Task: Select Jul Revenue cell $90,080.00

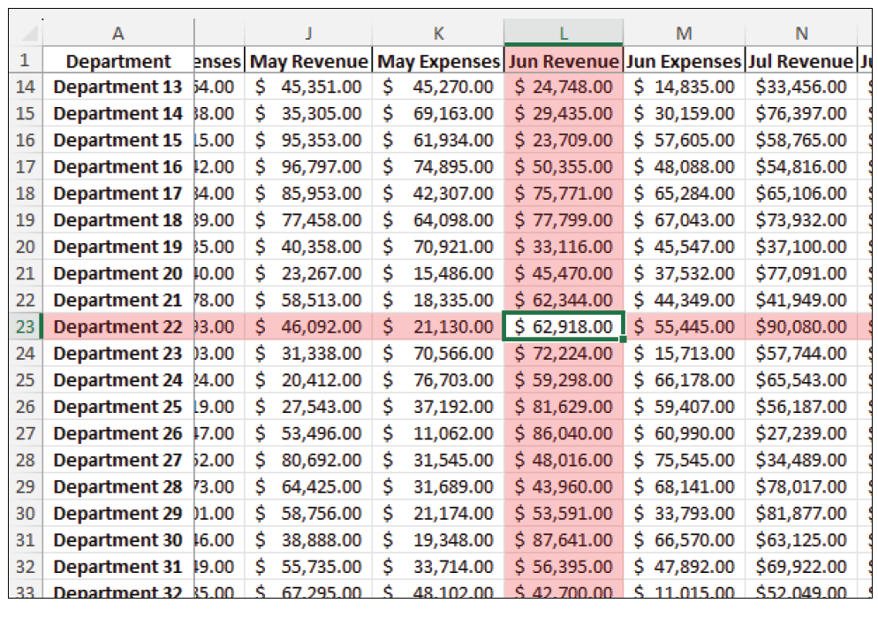Action: 801,327
